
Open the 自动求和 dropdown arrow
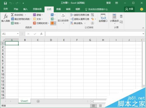point(25,15)
